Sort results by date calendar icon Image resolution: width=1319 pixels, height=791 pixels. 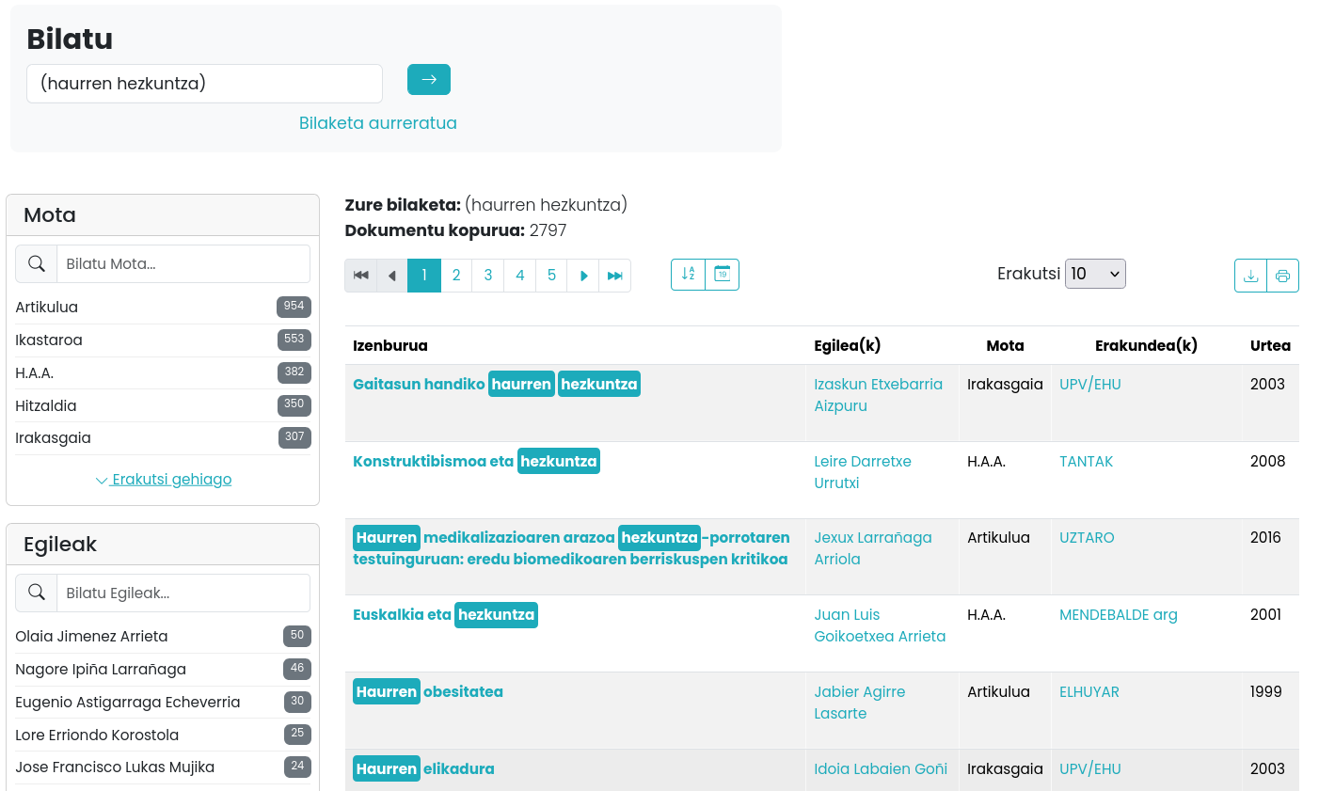coord(723,275)
